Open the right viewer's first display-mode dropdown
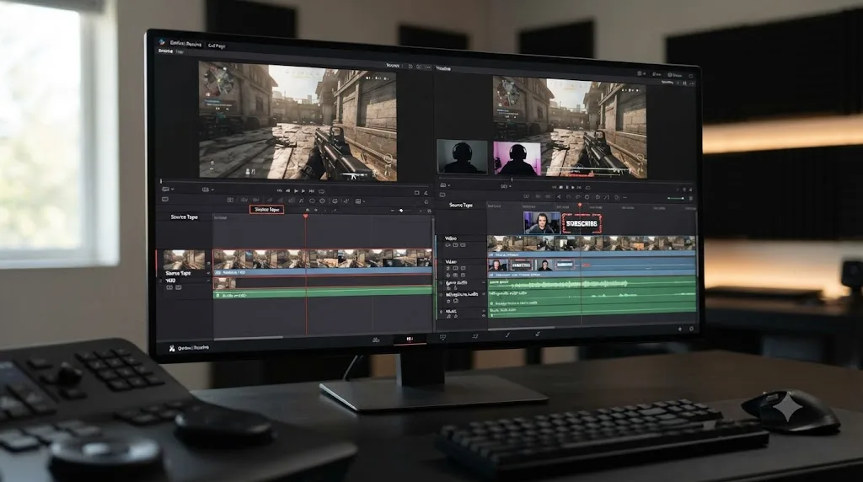 click(445, 185)
